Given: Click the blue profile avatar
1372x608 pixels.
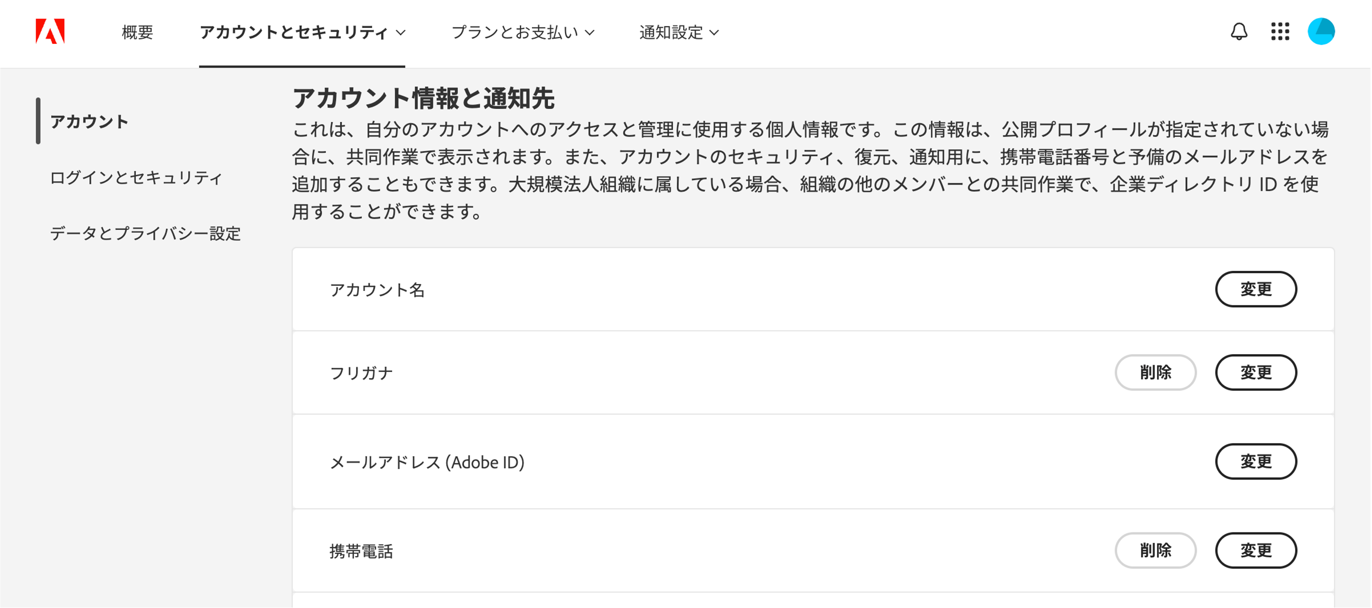Looking at the screenshot, I should [x=1321, y=31].
